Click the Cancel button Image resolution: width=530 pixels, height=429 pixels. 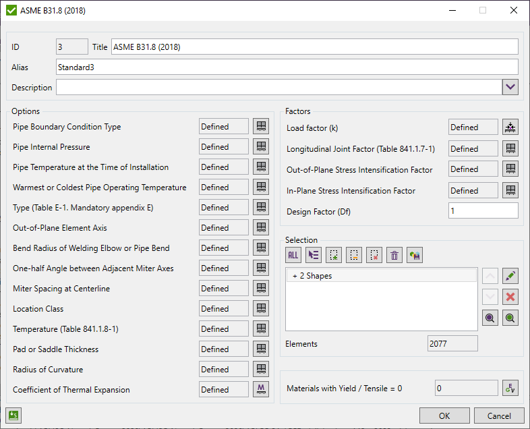point(499,416)
